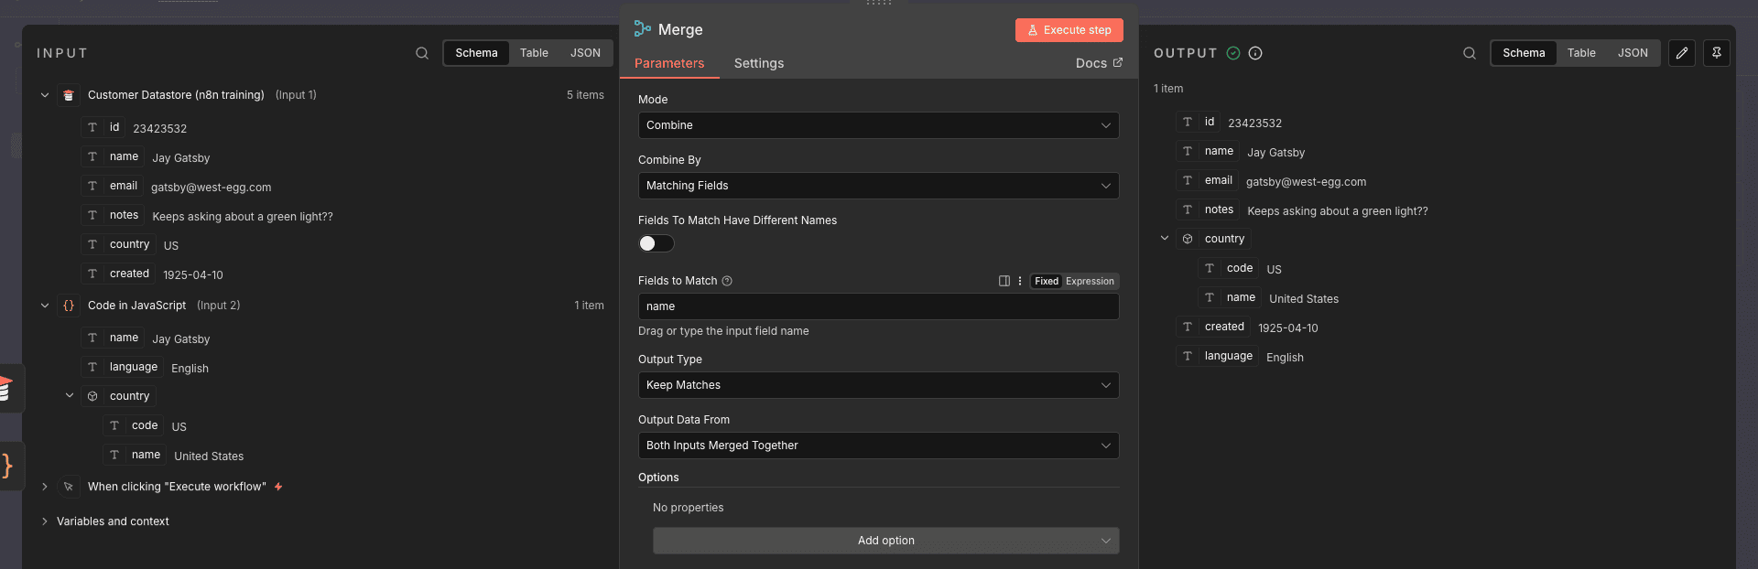Image resolution: width=1758 pixels, height=569 pixels.
Task: Click the type icon beside output code
Action: [1210, 268]
